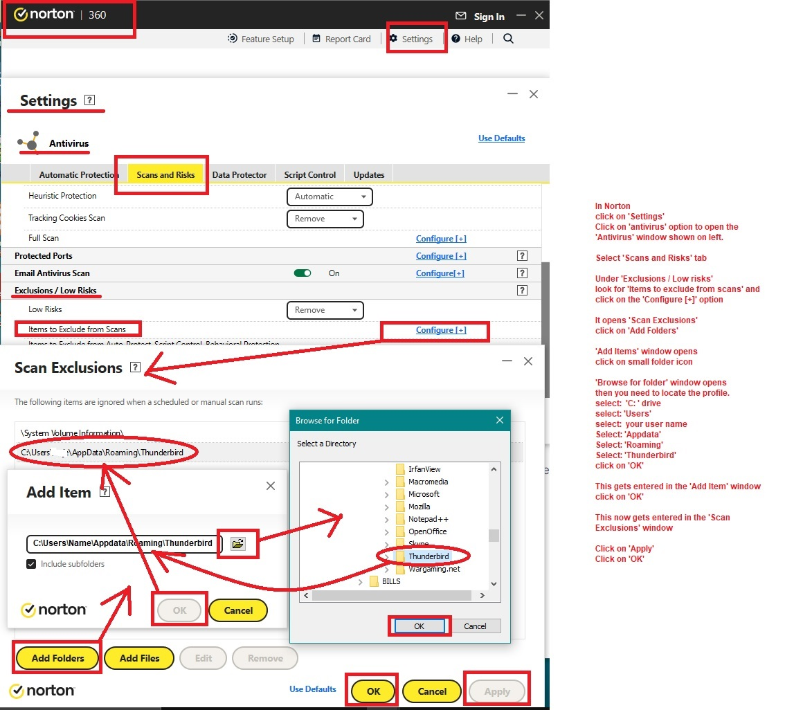Click Browse tree scroll up arrow
This screenshot has width=812, height=710.
494,469
